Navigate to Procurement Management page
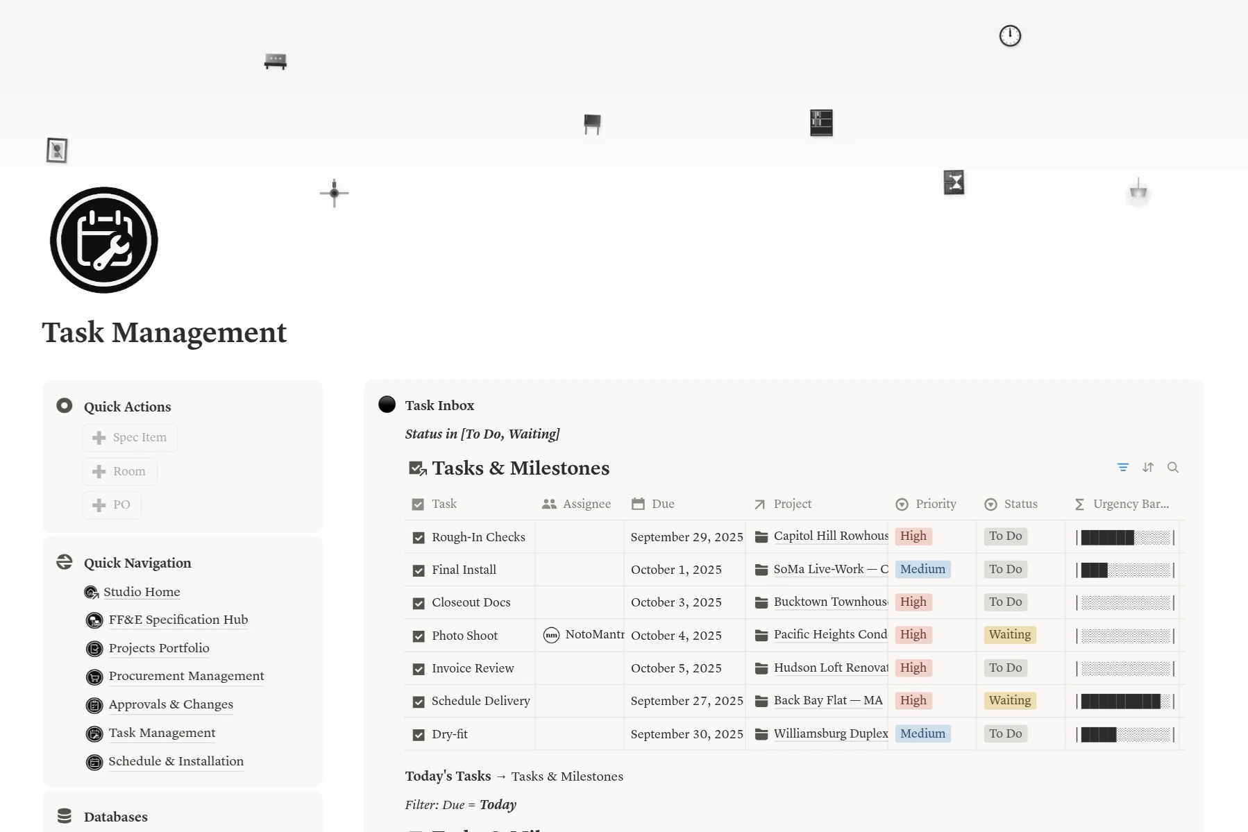This screenshot has width=1248, height=832. tap(186, 676)
